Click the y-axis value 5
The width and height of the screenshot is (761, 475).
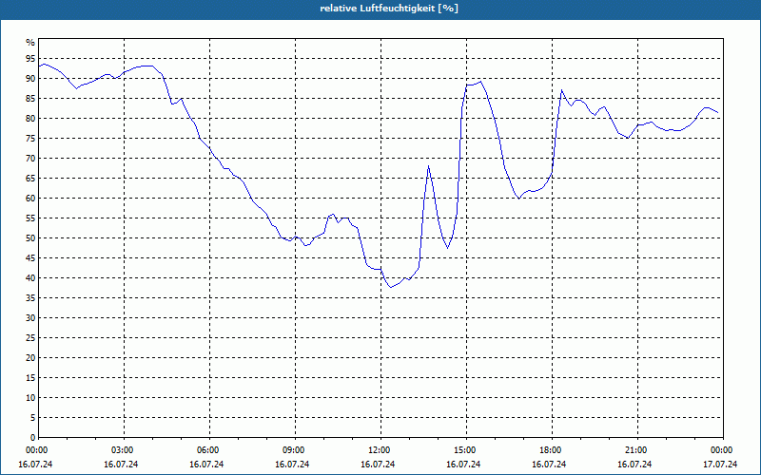(x=33, y=418)
